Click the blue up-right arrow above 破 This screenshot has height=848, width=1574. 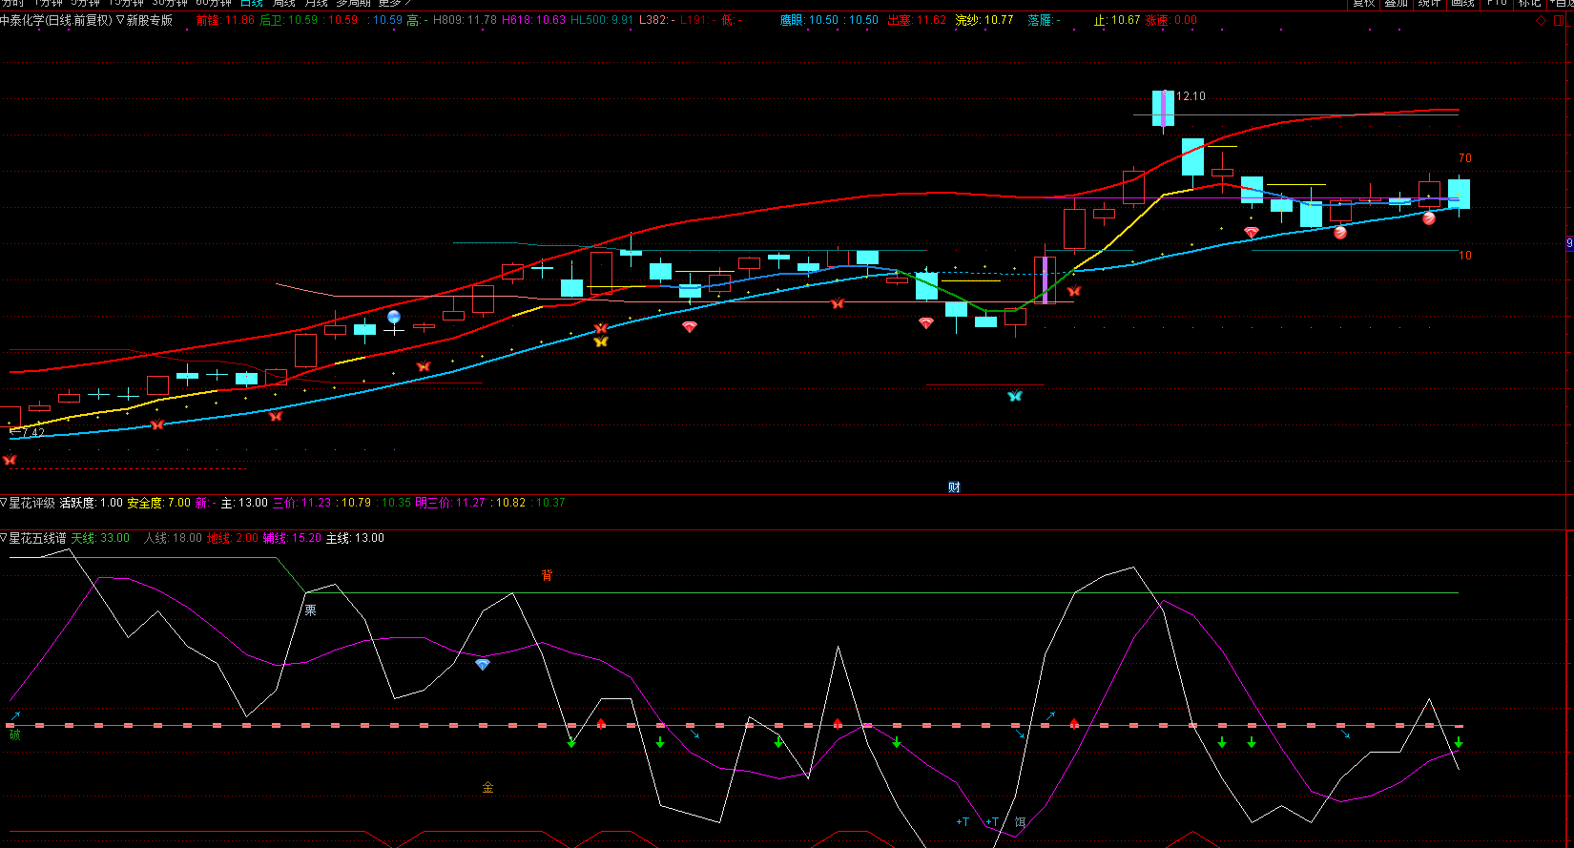point(15,715)
